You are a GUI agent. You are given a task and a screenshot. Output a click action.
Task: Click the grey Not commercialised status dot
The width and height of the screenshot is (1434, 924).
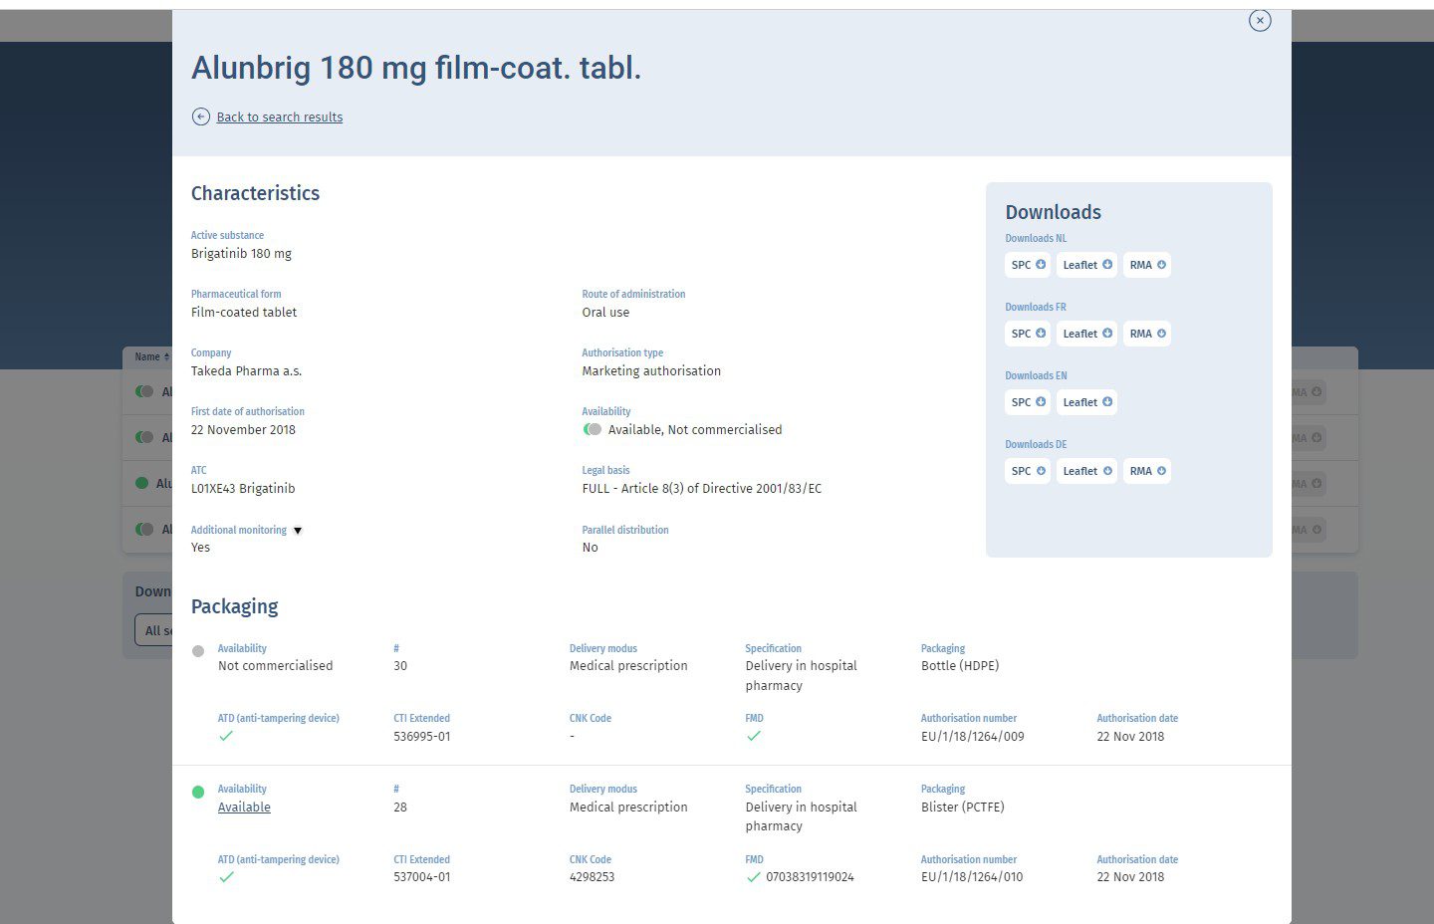click(x=198, y=651)
